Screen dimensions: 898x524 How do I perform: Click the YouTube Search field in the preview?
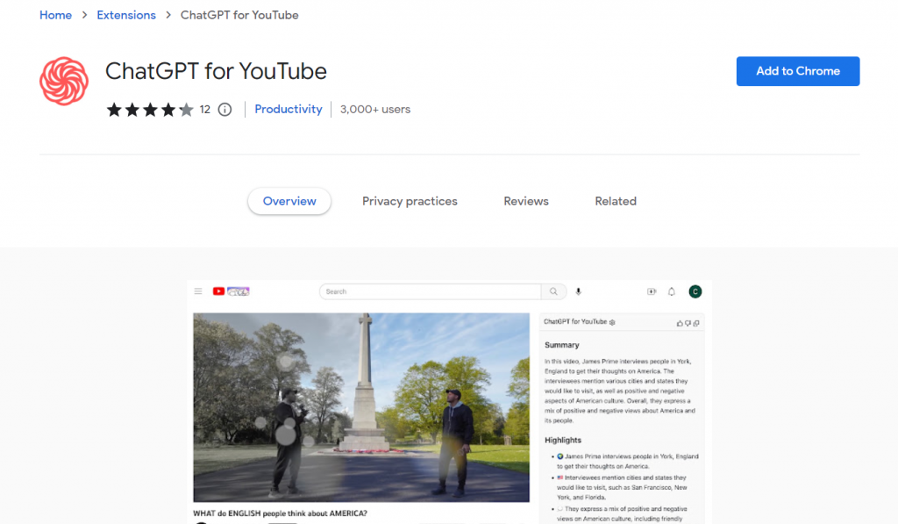[430, 291]
